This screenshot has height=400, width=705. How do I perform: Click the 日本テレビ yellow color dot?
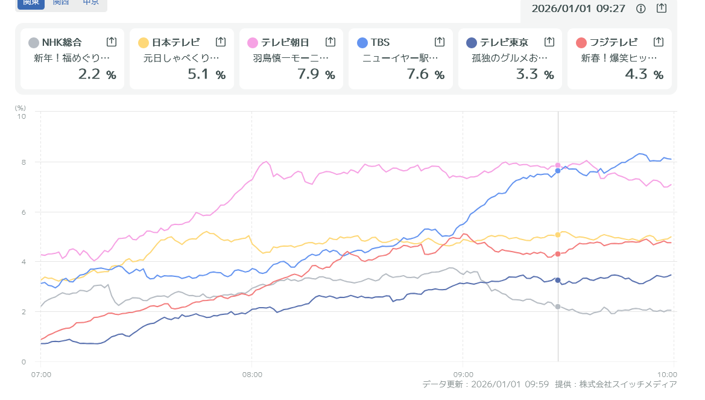click(x=144, y=42)
